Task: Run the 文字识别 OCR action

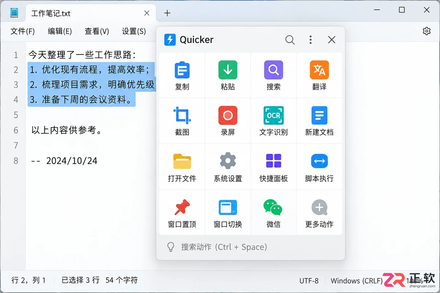Action: pos(273,121)
